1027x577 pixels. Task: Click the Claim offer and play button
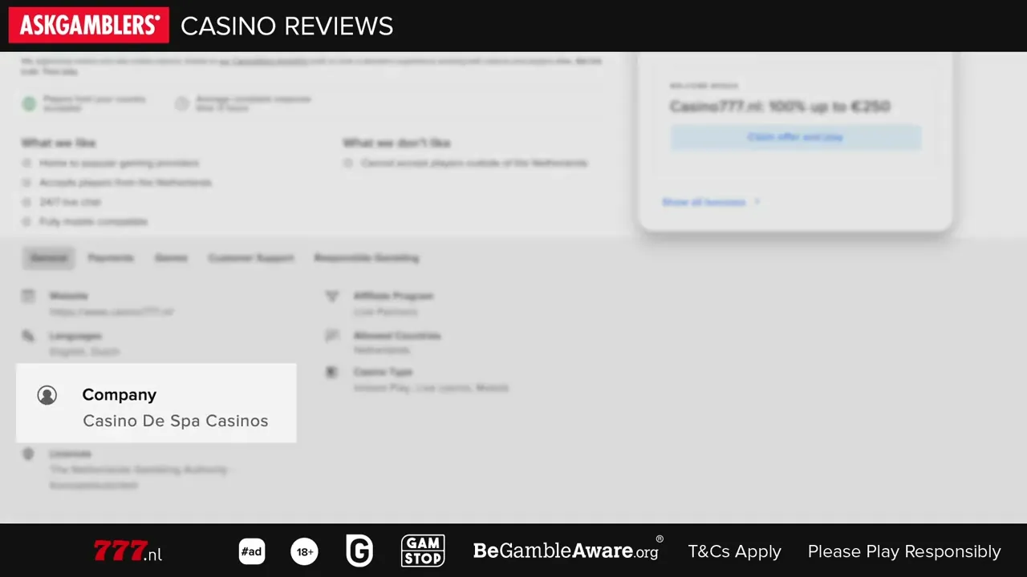coord(795,137)
